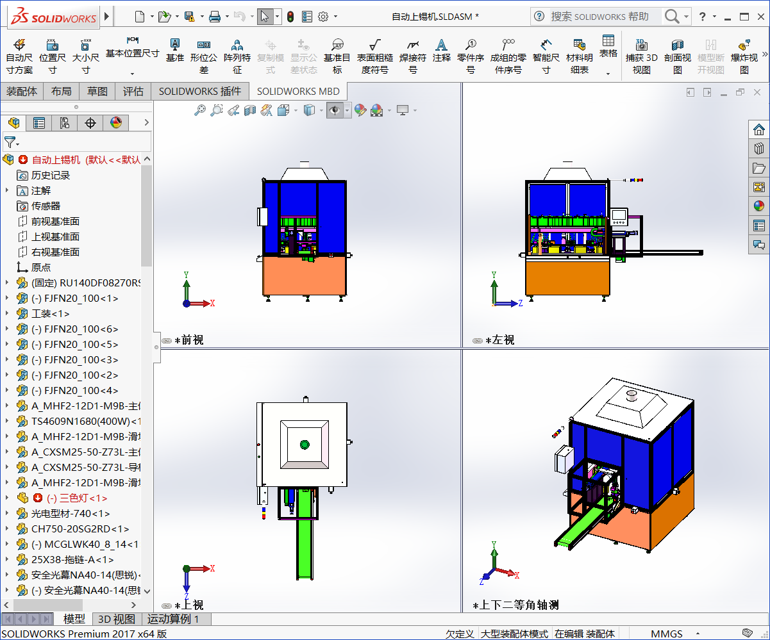Screen dimensions: 770x640
Task: Select the Section View (剖面视图) ribbon tool
Action: point(678,56)
